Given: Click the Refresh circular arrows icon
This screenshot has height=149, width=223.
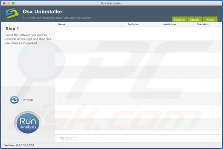Looking at the screenshot, I should [14, 100].
